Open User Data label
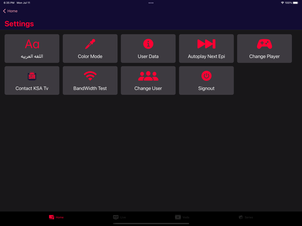 click(148, 56)
